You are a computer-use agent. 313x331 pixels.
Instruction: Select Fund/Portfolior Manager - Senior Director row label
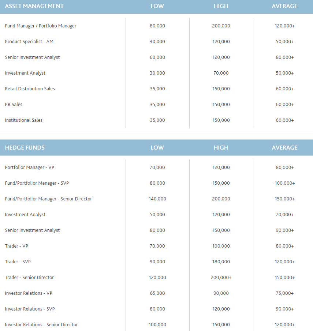(x=48, y=199)
